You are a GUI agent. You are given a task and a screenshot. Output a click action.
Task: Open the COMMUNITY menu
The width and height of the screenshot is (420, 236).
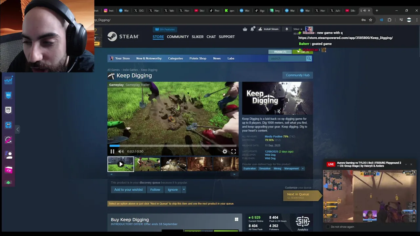click(x=178, y=37)
